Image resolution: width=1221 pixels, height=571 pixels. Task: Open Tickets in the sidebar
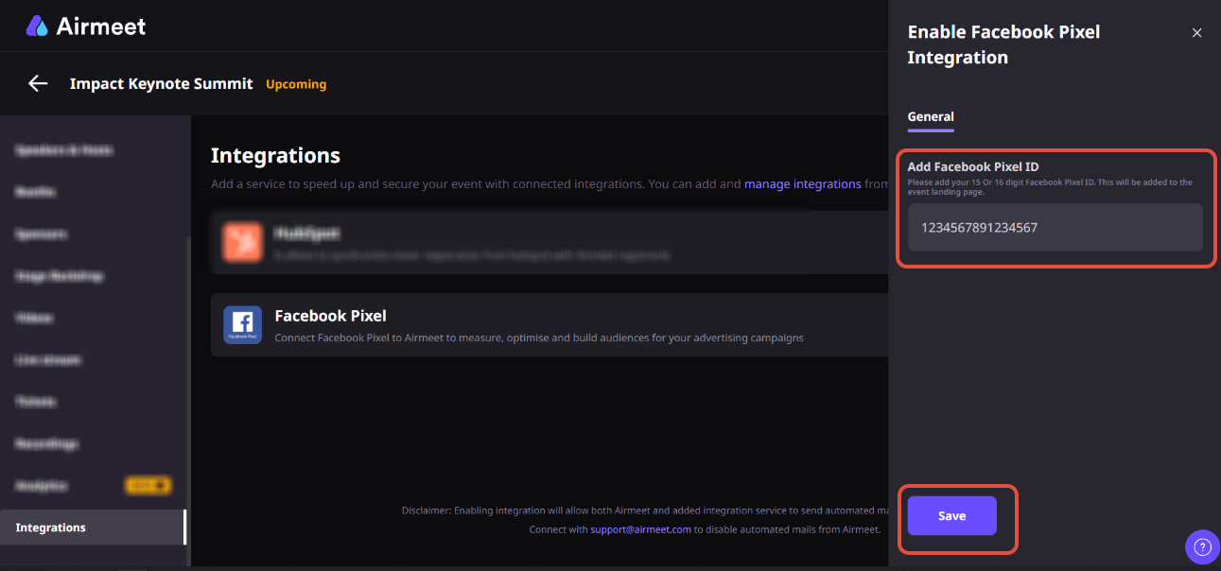pyautogui.click(x=36, y=402)
